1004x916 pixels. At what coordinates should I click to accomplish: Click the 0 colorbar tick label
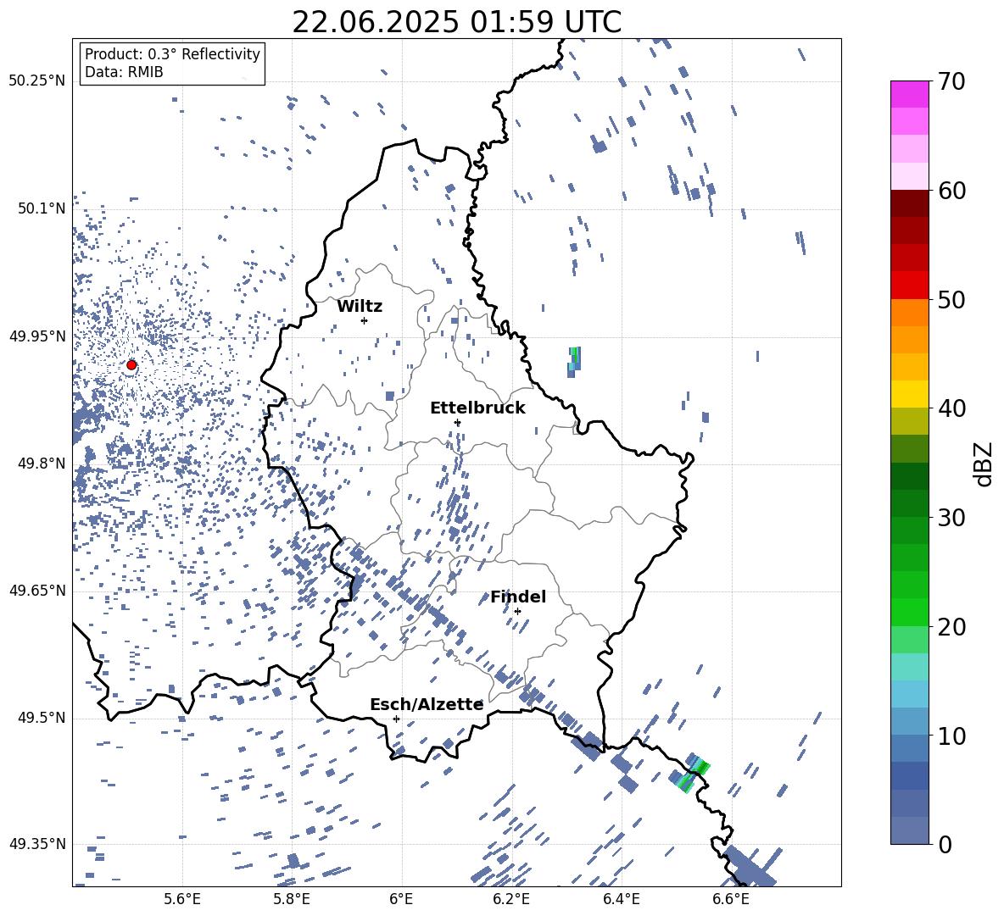945,845
